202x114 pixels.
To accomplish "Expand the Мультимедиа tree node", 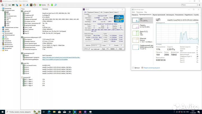I will [x=1, y=33].
